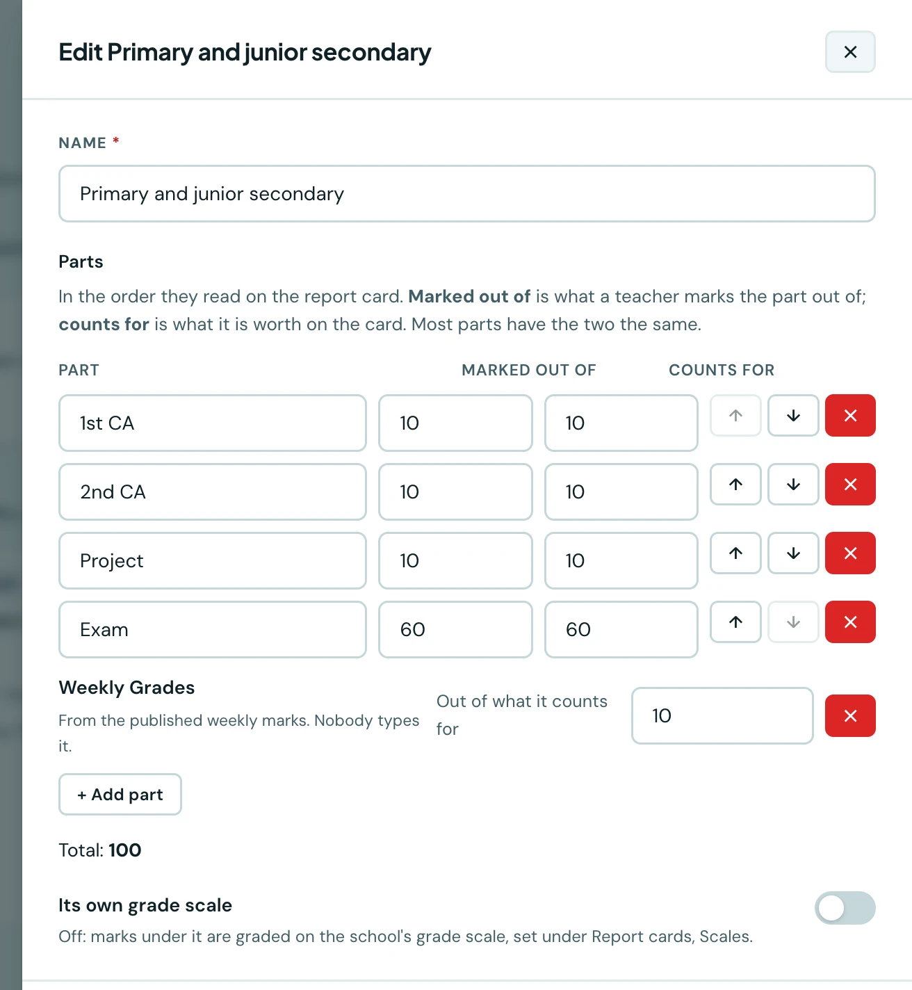Focus the Name input field

[467, 194]
